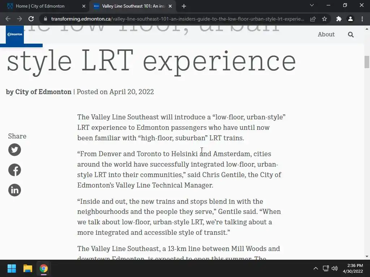The width and height of the screenshot is (370, 277).
Task: Open the tab search dropdown
Action: pos(312,5)
